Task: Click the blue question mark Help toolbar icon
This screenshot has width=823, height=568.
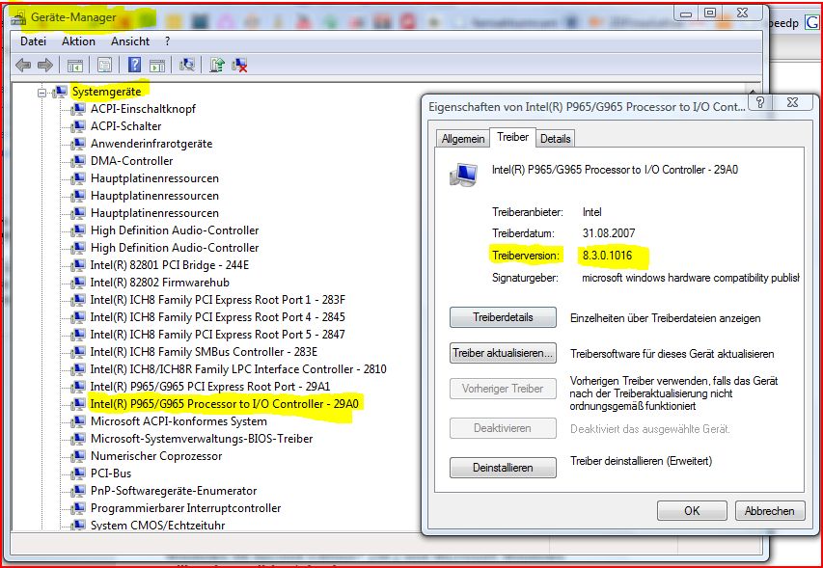Action: click(134, 65)
